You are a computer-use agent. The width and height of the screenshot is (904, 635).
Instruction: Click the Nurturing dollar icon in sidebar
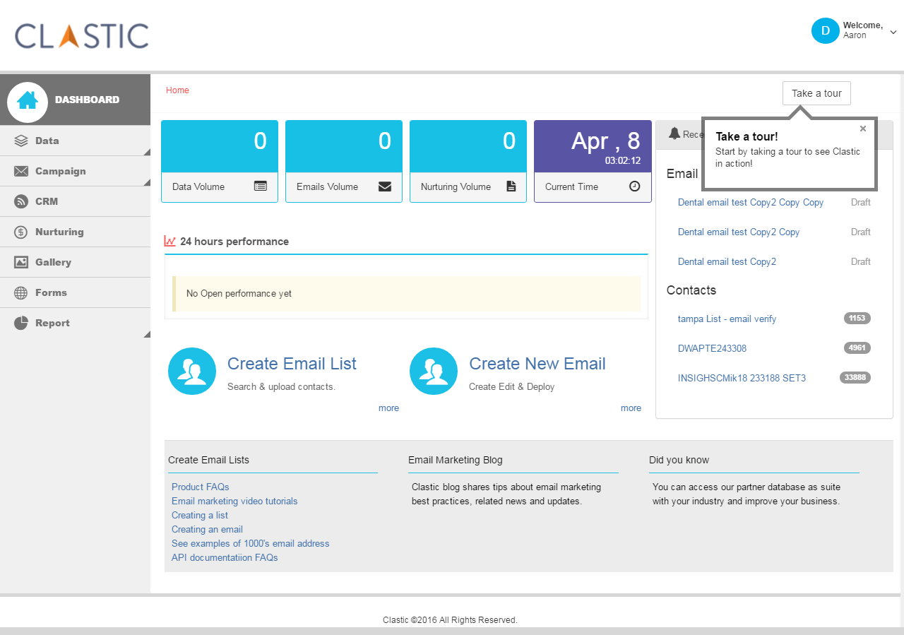(x=21, y=232)
